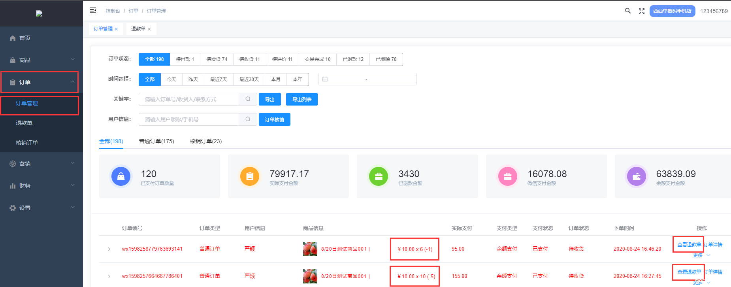
Task: Click the user info search magnifier button
Action: coord(248,119)
